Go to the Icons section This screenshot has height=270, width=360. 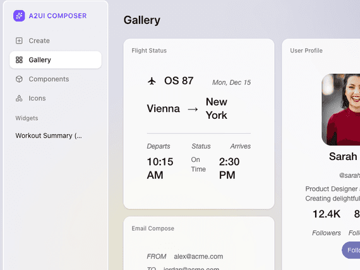pos(56,98)
